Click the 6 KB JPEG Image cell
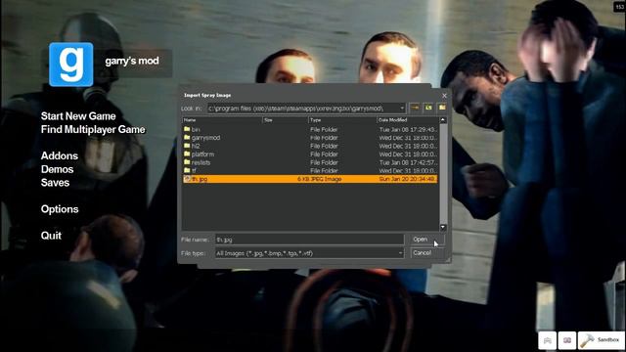Screen dimensions: 626x352 coord(320,179)
